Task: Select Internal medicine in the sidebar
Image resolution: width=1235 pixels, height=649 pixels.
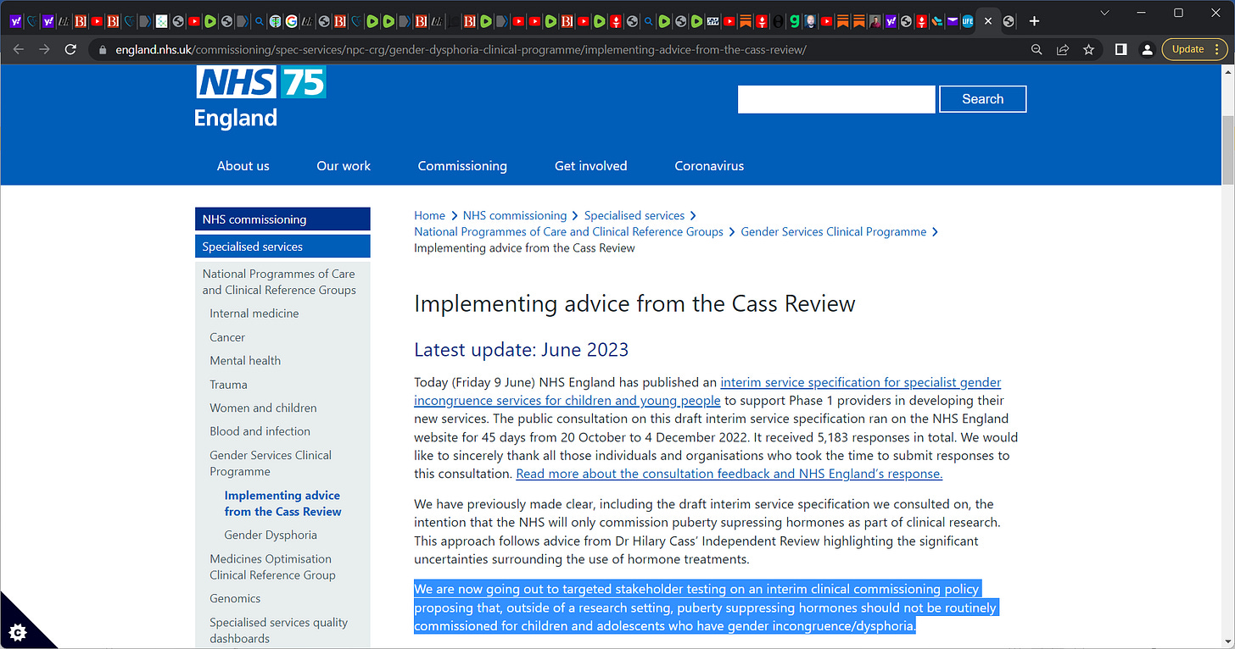Action: click(254, 313)
